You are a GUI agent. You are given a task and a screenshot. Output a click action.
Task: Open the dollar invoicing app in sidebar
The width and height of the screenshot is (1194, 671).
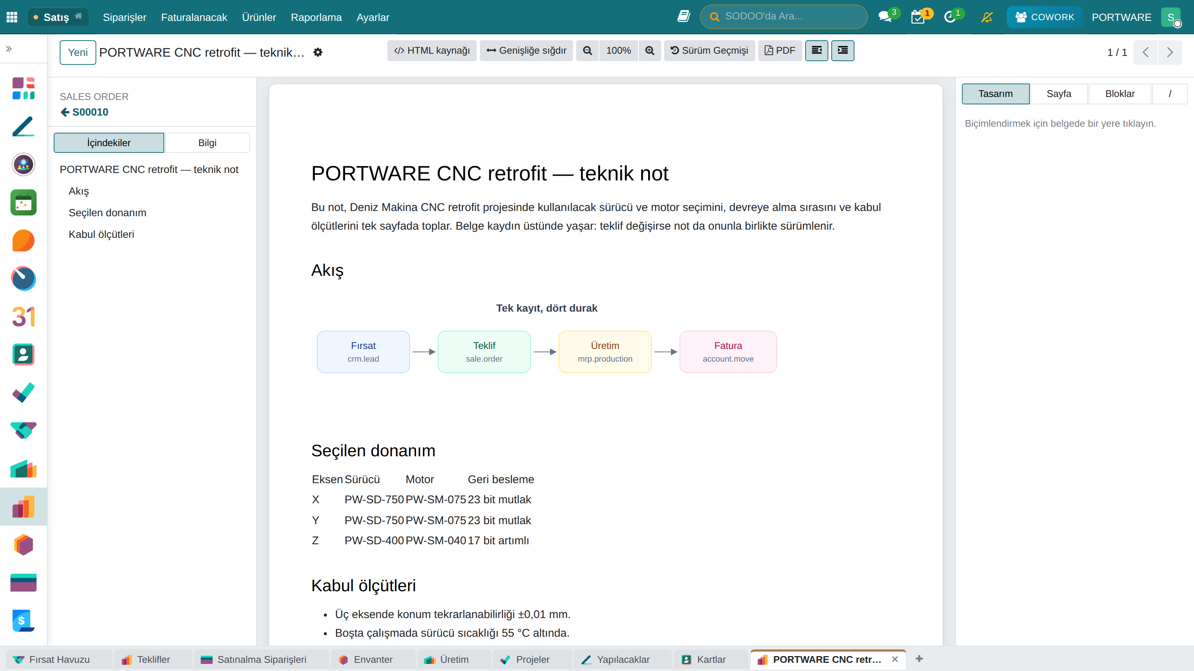click(23, 621)
